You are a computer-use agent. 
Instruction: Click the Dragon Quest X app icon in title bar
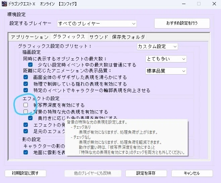coord(4,4)
